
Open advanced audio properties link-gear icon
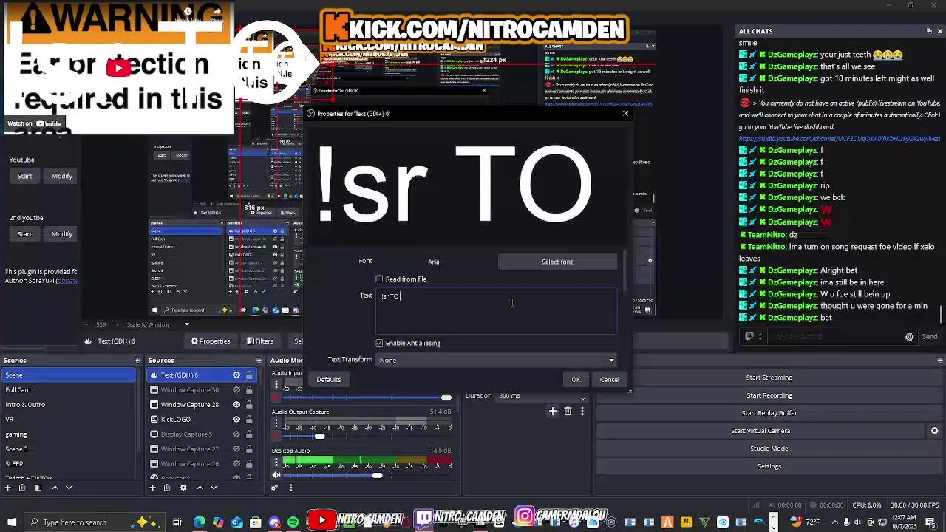click(275, 488)
